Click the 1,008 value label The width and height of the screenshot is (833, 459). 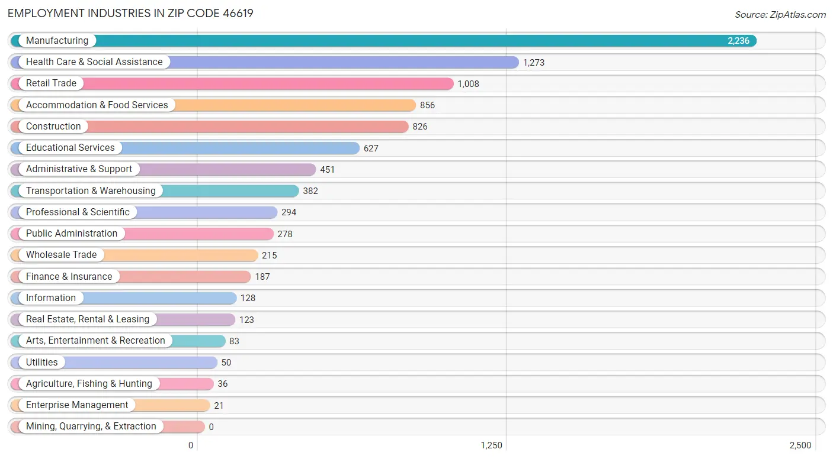(x=468, y=84)
